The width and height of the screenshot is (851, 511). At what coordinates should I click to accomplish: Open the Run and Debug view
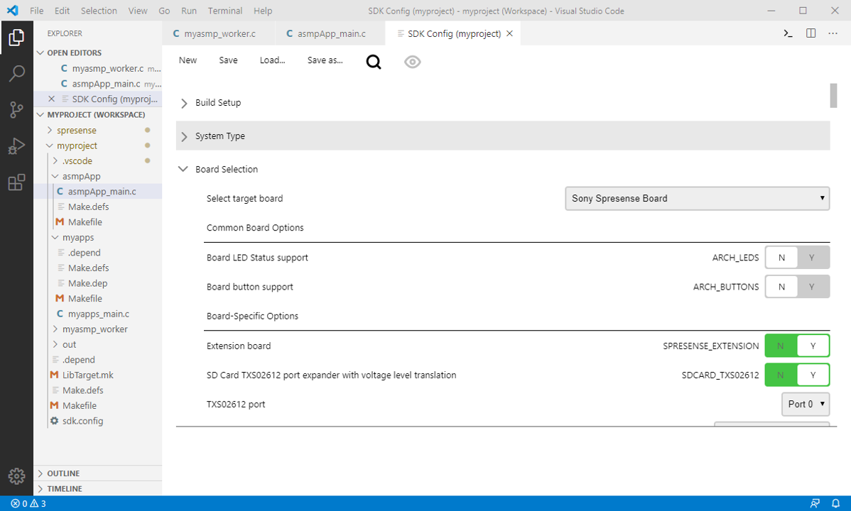[16, 146]
